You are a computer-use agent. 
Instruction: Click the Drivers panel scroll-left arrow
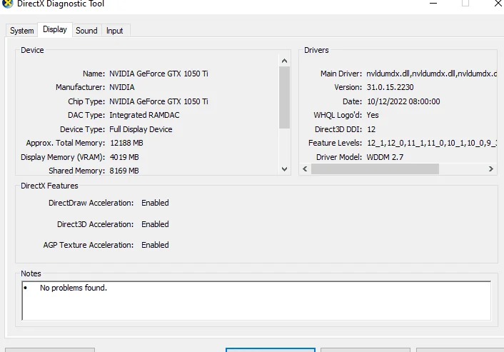pos(305,169)
